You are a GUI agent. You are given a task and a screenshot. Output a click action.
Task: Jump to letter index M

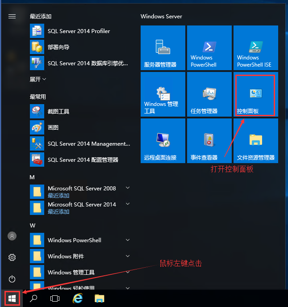32,177
